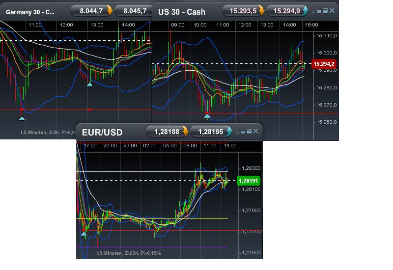Click the 13:00 time label in Germany 30
Image resolution: width=393 pixels, height=270 pixels.
point(97,25)
